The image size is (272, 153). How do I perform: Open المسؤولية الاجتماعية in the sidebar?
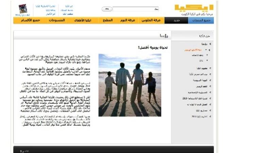coord(198,92)
